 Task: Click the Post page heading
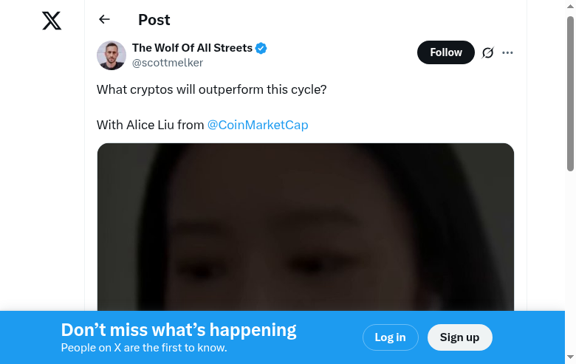[x=154, y=20]
